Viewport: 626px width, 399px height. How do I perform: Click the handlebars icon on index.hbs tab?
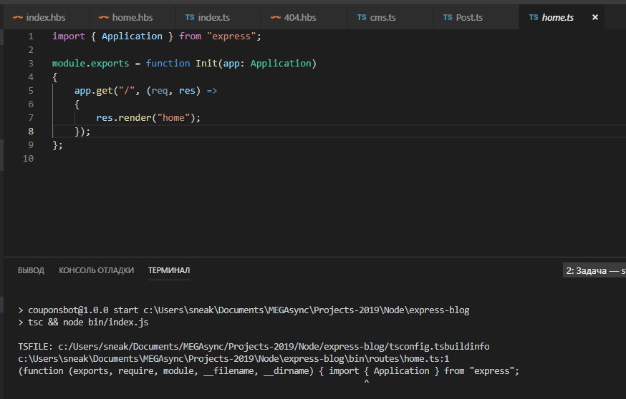point(18,18)
